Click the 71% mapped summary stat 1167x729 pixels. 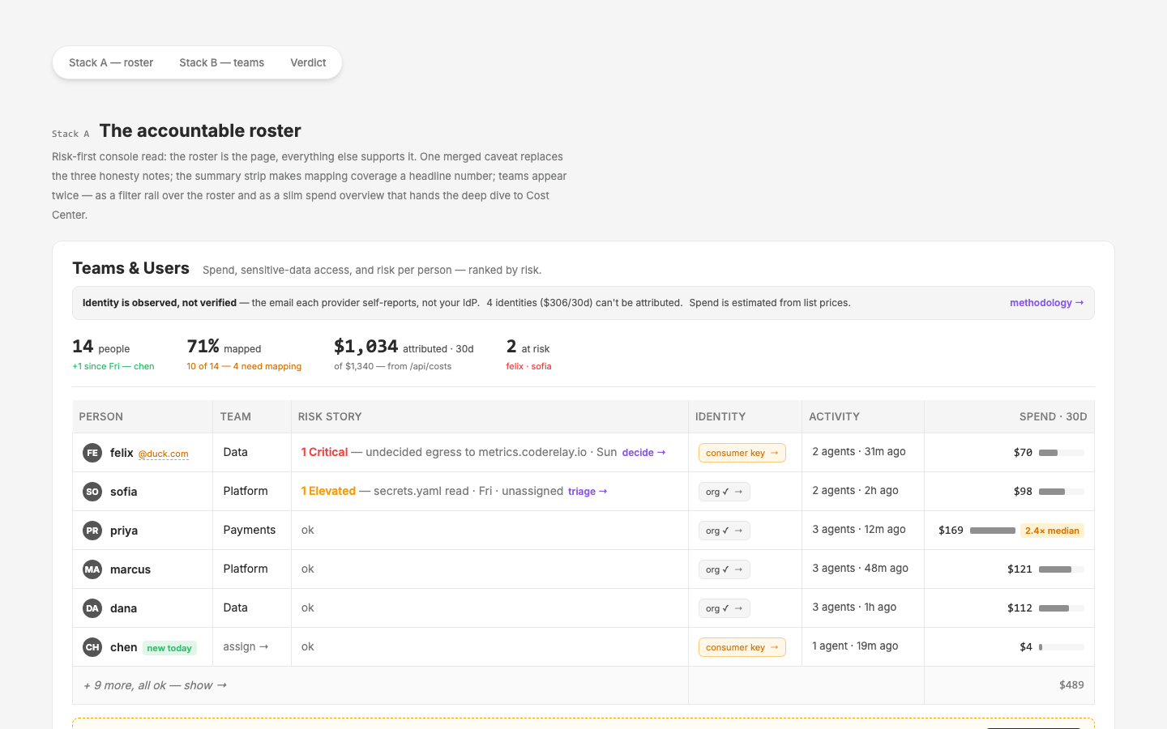point(244,355)
